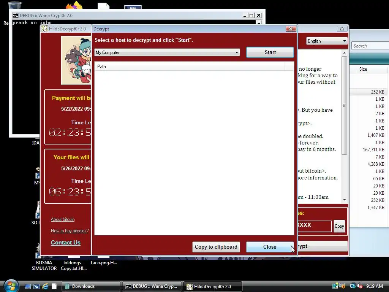Image resolution: width=389 pixels, height=292 pixels.
Task: Open the About bitcoin link
Action: [x=63, y=219]
